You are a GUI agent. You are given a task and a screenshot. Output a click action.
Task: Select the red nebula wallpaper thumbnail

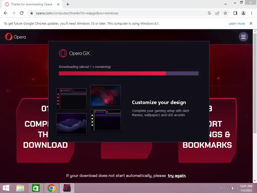pyautogui.click(x=106, y=95)
